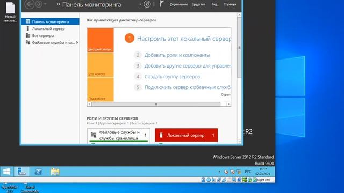Click the РОЛИ И ГРУППЫ СЕРВЕРОВ heading
This screenshot has width=344, height=193.
112,118
